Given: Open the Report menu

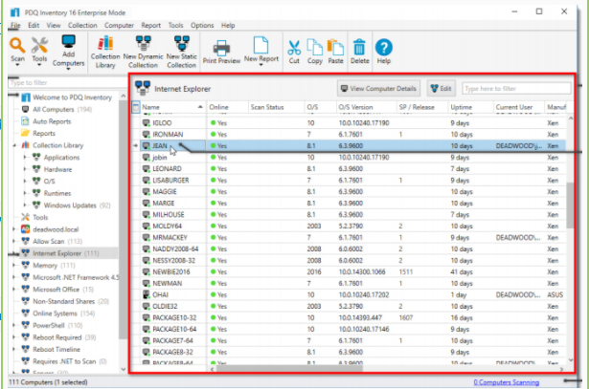Looking at the screenshot, I should point(150,24).
